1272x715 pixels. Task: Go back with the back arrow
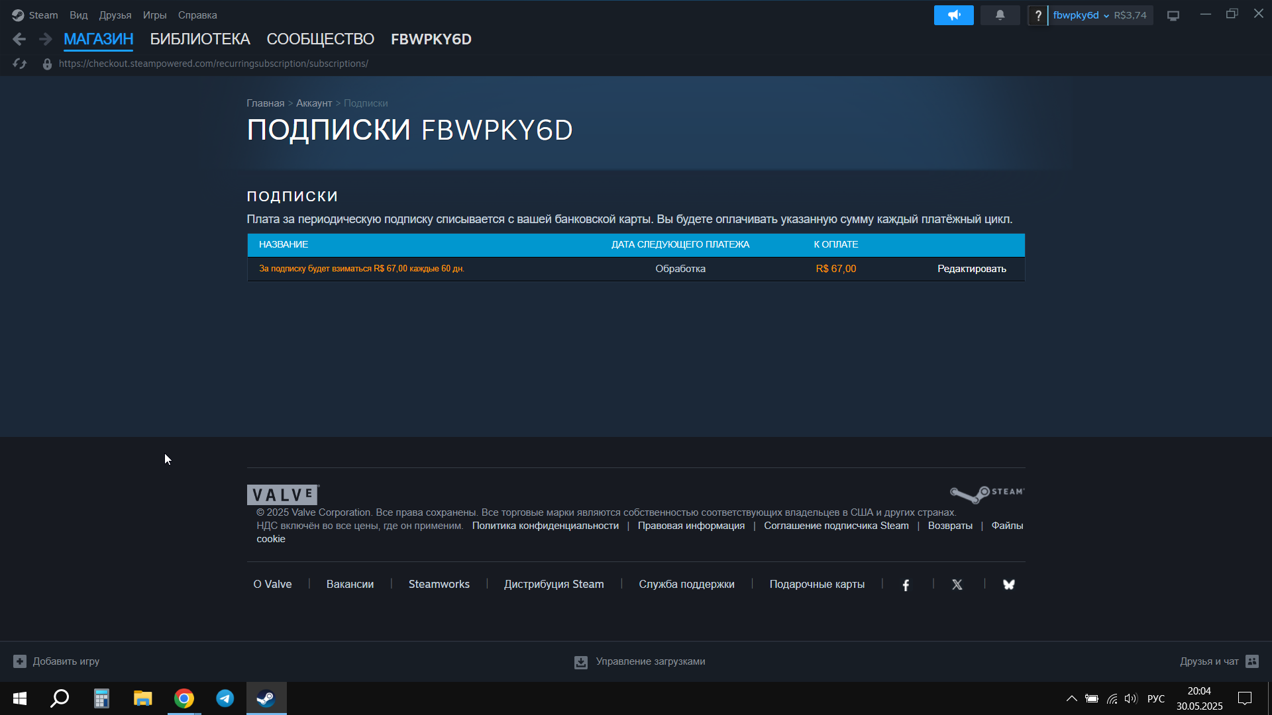19,39
